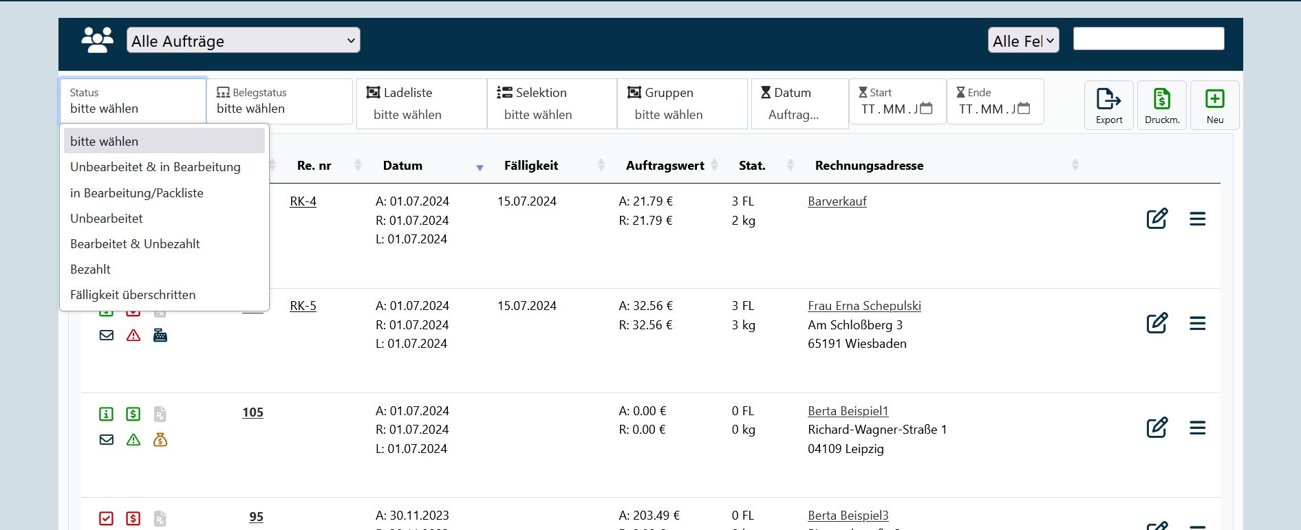Open hamburger menu for Frau Erna Schepulski row
Screen dimensions: 1301x530
[x=1197, y=323]
